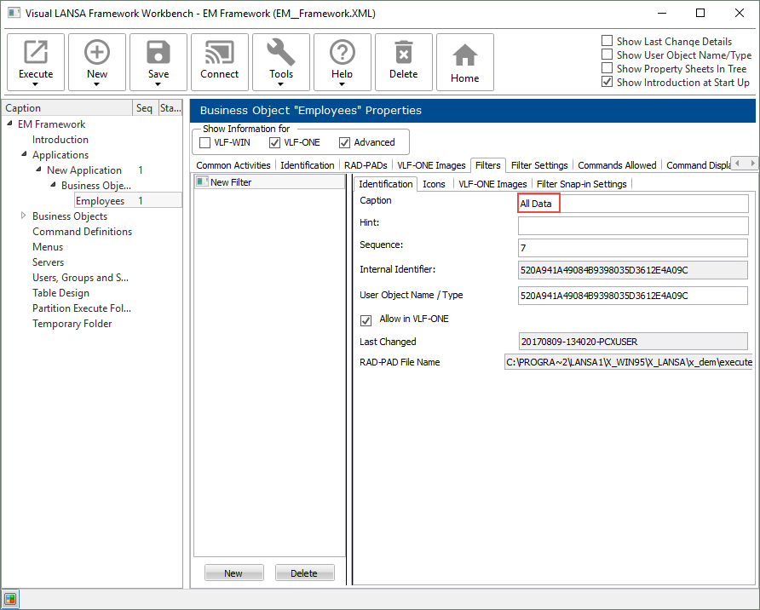Click into the Hint input field
760x610 pixels.
pos(632,226)
